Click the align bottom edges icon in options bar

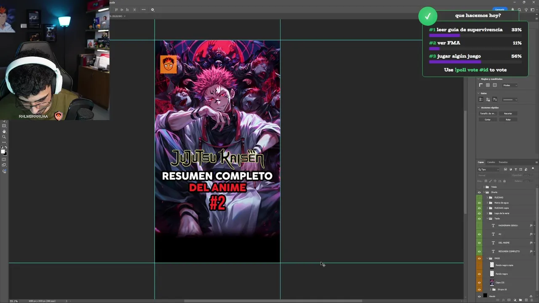tap(128, 10)
